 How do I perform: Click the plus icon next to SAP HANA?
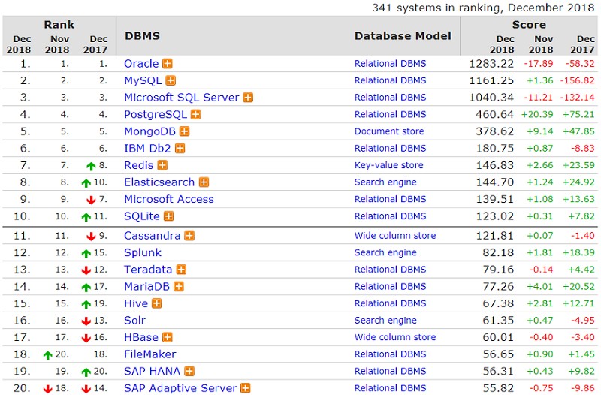click(189, 372)
